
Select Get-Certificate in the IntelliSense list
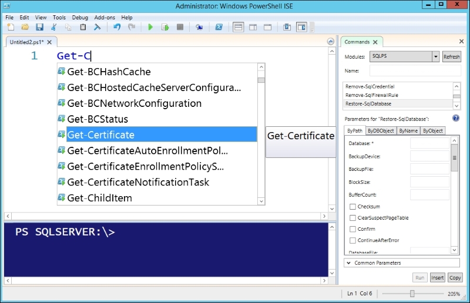point(157,135)
